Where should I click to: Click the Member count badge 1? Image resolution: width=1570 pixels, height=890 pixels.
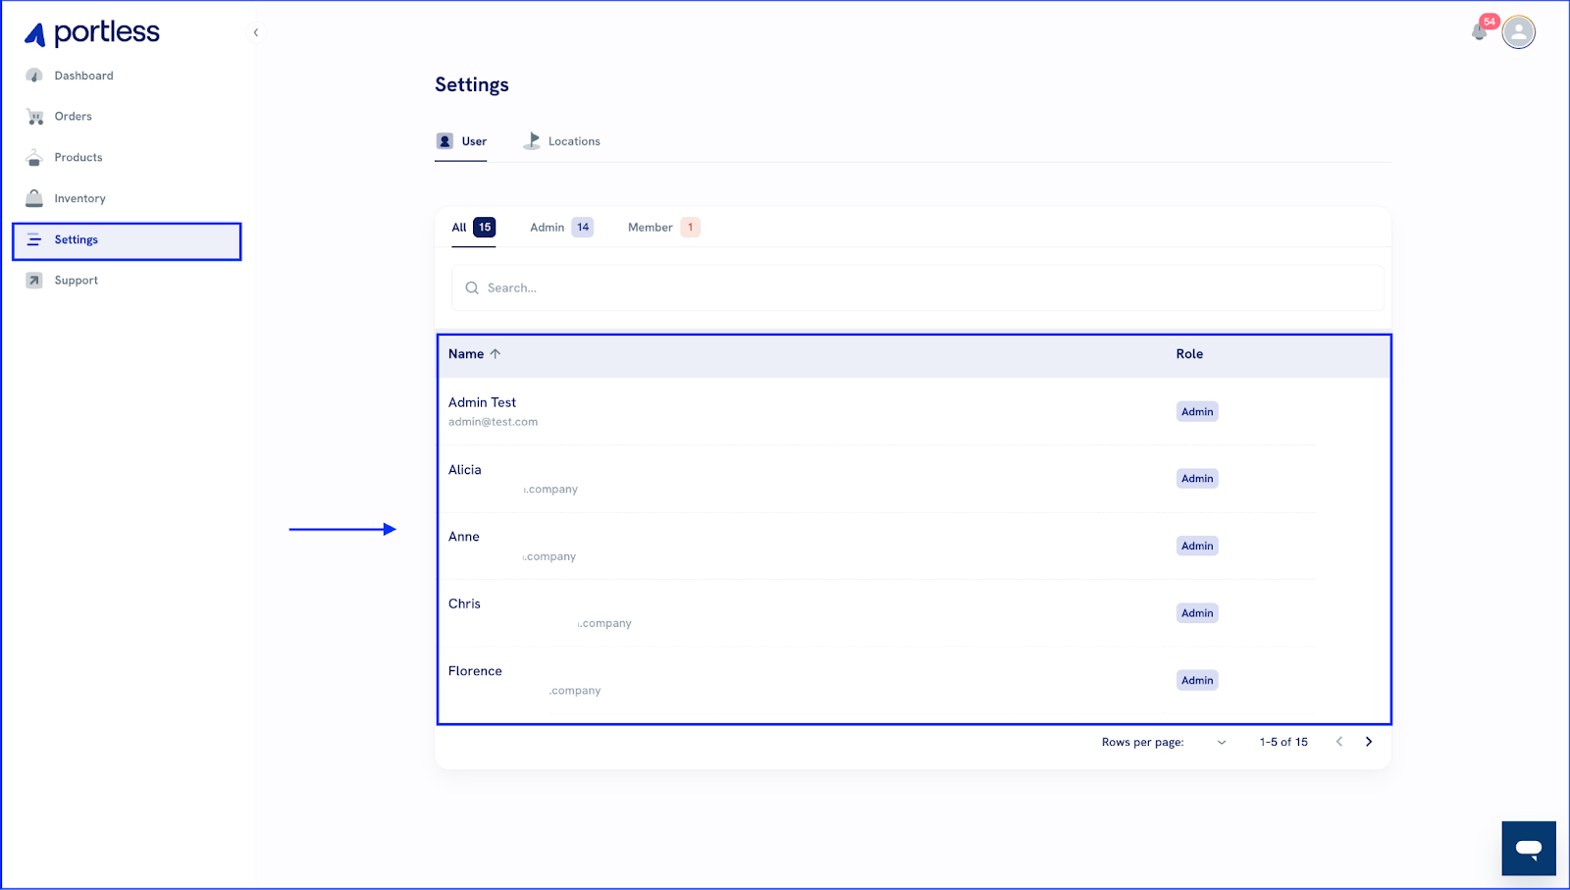coord(690,228)
